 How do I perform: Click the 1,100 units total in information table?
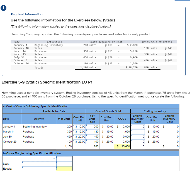[x=88, y=67]
